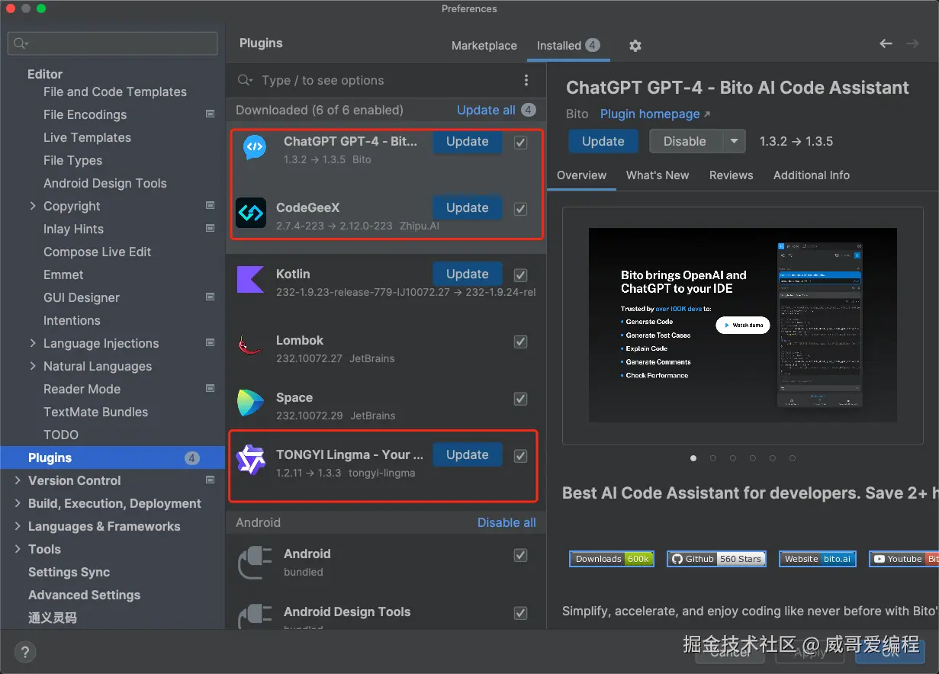
Task: Open the Reviews tab
Action: (x=731, y=175)
